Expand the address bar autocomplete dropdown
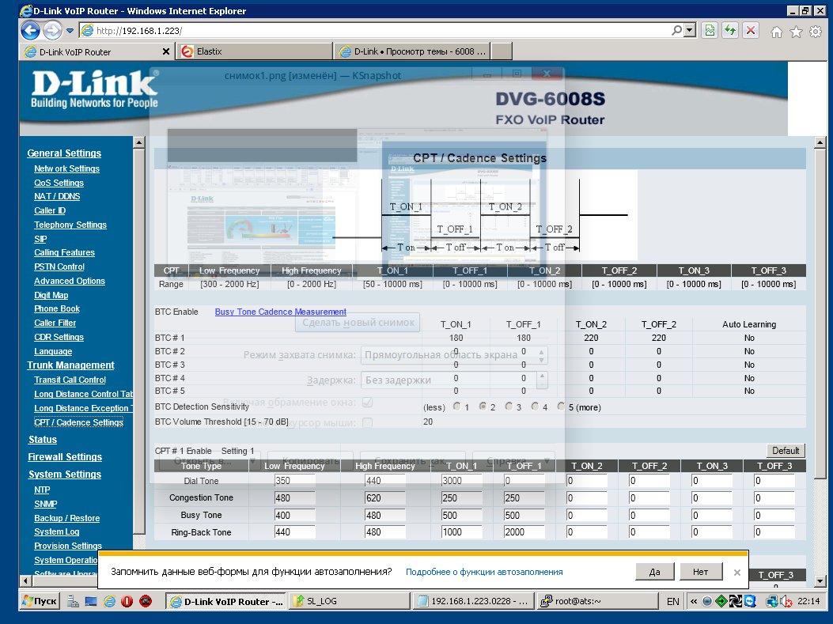The height and width of the screenshot is (624, 833). [690, 30]
